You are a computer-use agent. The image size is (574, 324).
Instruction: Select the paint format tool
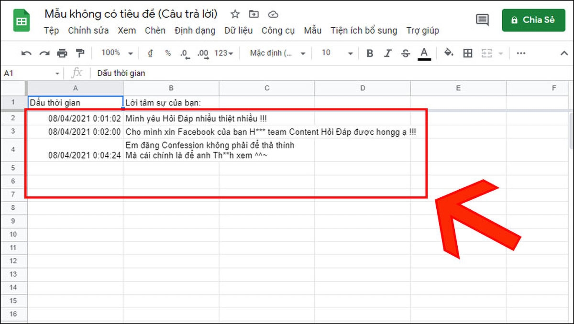[x=80, y=53]
